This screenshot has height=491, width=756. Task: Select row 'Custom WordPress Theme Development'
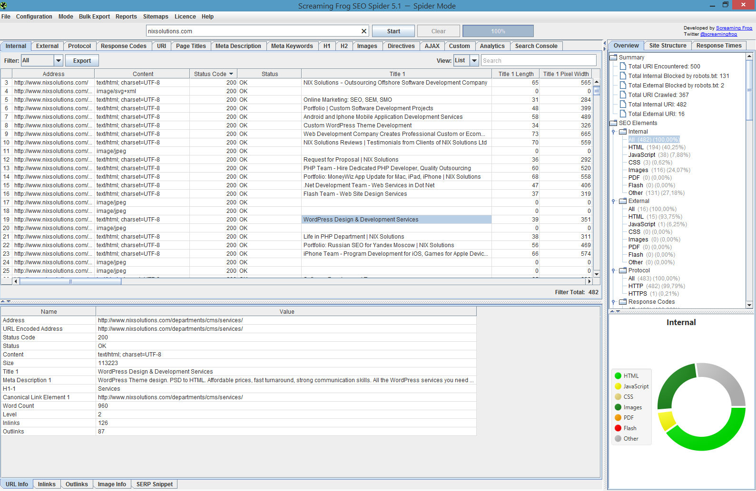coord(296,125)
